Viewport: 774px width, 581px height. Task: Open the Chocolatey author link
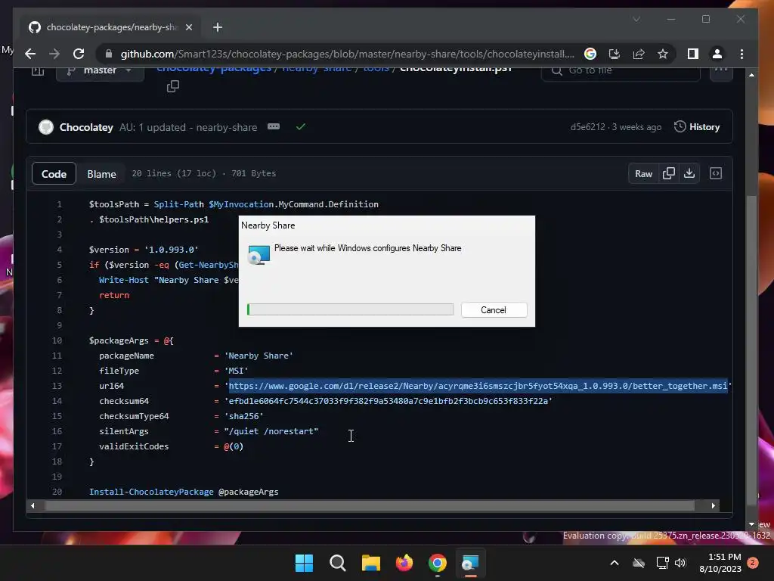tap(86, 127)
